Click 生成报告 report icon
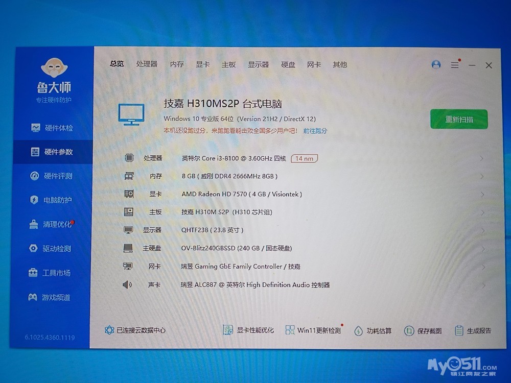Image resolution: width=511 pixels, height=383 pixels. 459,331
